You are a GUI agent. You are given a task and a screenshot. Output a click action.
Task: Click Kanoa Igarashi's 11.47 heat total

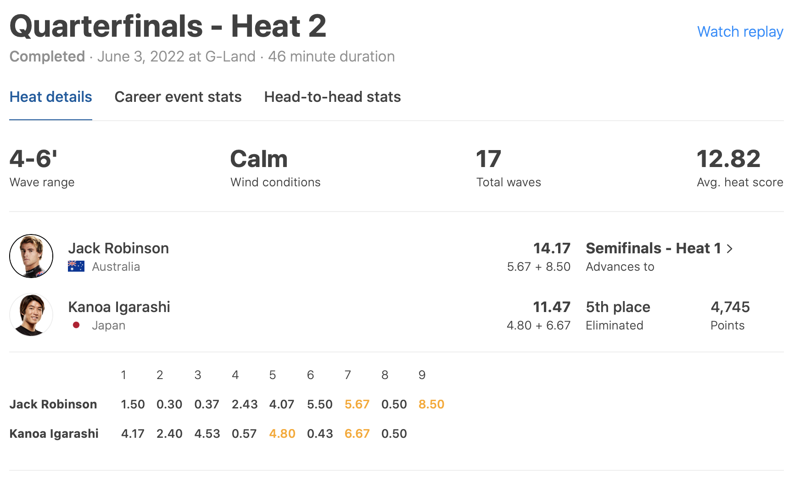551,307
